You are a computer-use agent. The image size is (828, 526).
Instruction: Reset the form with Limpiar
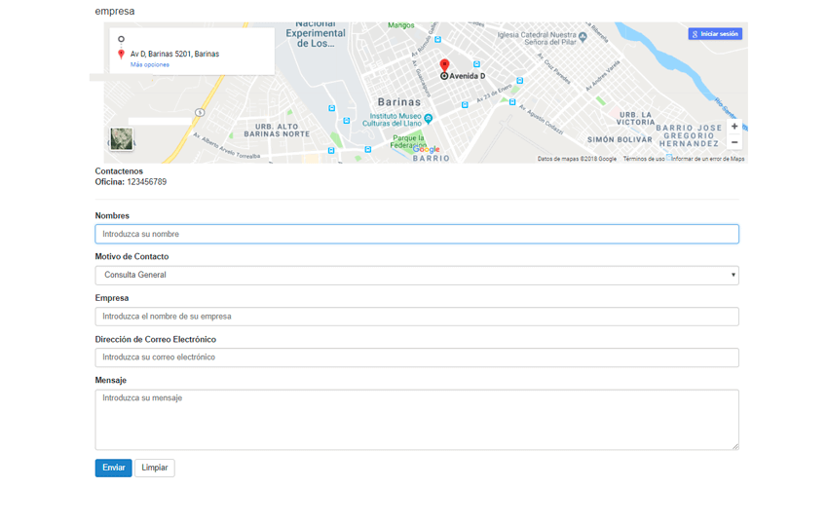point(154,469)
